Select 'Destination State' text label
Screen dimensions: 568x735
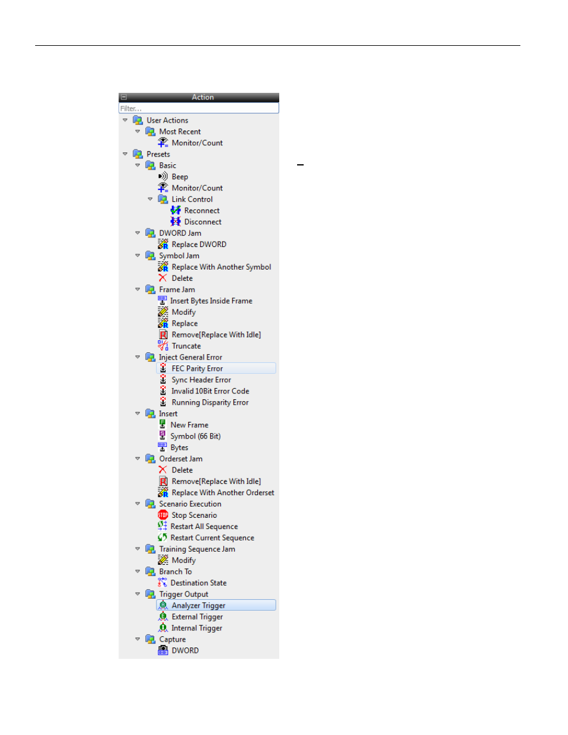click(x=198, y=583)
